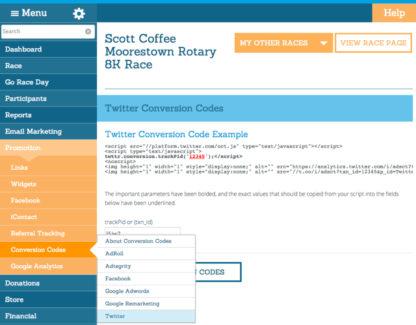Image resolution: width=416 pixels, height=325 pixels.
Task: Select Conversion Codes sidebar item
Action: pyautogui.click(x=48, y=250)
